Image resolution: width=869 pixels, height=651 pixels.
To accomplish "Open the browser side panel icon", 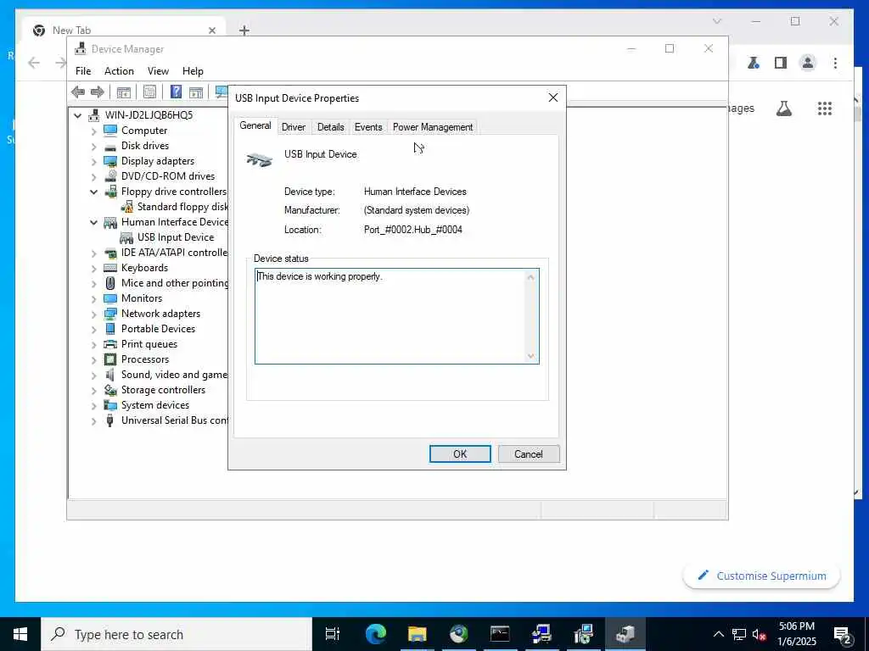I will point(781,63).
